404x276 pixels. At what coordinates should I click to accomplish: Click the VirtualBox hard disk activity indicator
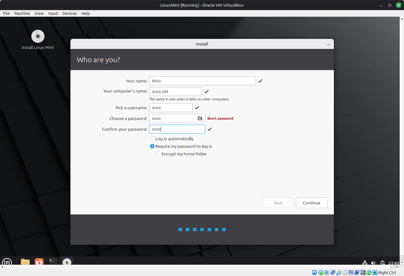tap(315, 273)
